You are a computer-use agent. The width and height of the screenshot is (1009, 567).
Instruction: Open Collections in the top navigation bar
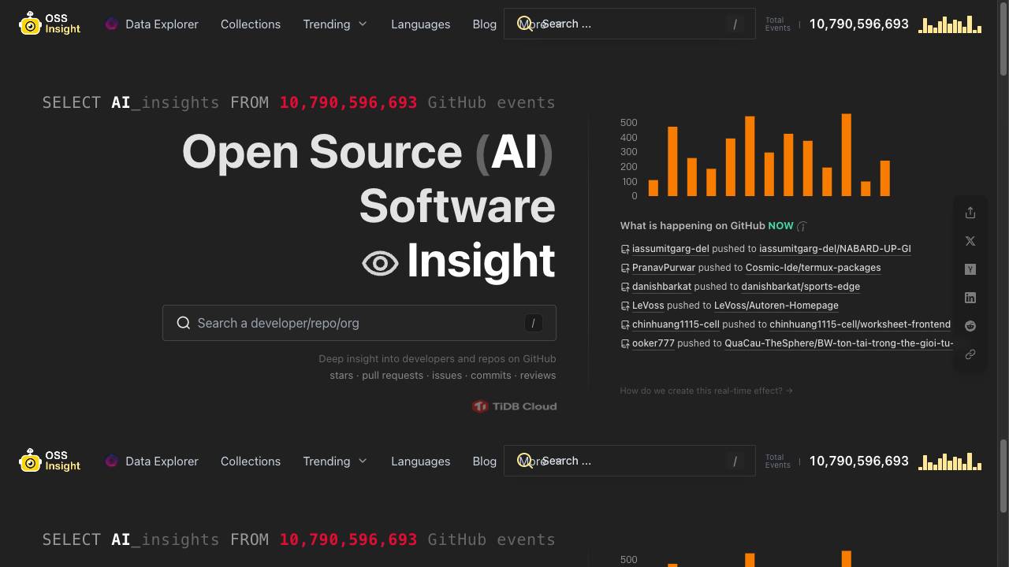pos(251,24)
